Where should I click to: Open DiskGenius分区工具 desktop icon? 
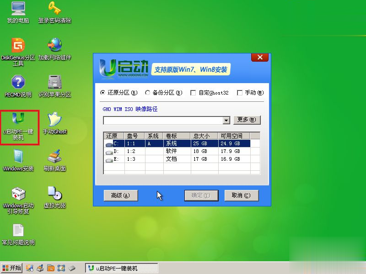pyautogui.click(x=18, y=46)
